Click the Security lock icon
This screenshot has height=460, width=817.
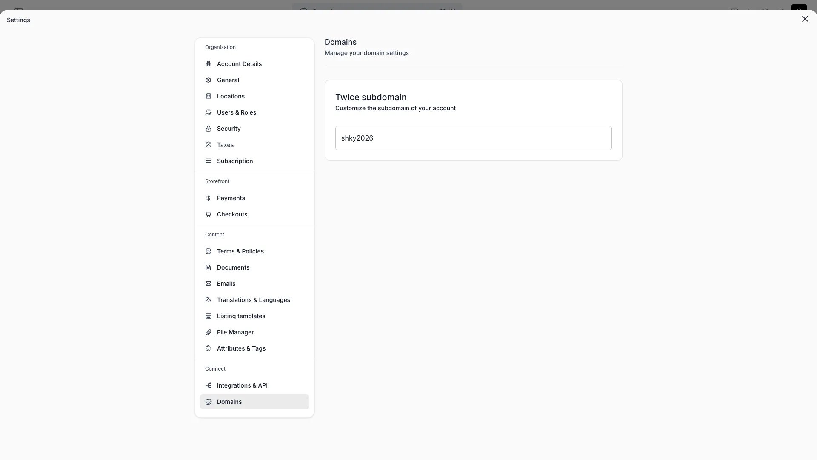[209, 129]
